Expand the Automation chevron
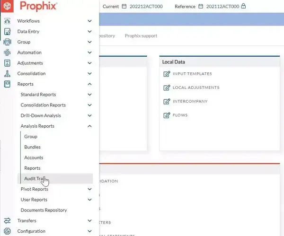This screenshot has height=236, width=284. (x=89, y=52)
